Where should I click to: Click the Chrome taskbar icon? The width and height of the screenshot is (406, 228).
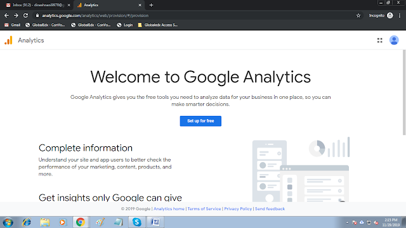81,222
